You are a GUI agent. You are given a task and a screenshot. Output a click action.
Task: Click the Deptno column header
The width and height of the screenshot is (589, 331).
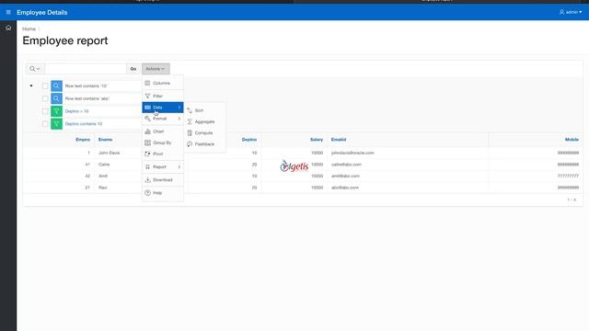click(x=249, y=139)
